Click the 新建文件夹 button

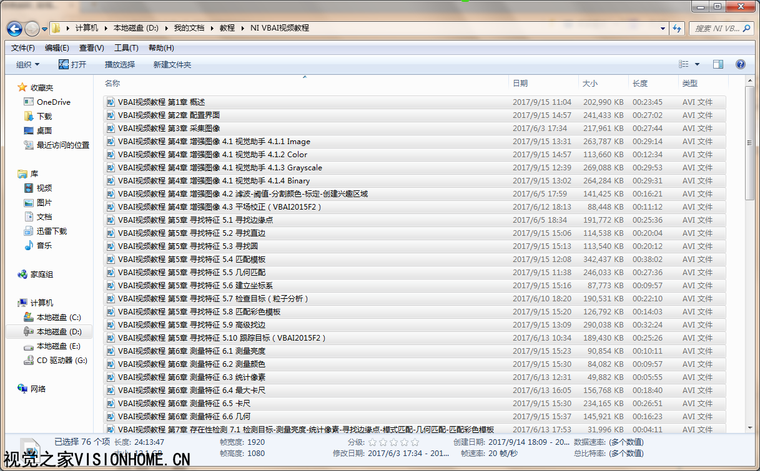click(172, 65)
